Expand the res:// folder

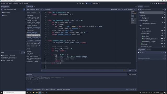pyautogui.click(x=4, y=15)
